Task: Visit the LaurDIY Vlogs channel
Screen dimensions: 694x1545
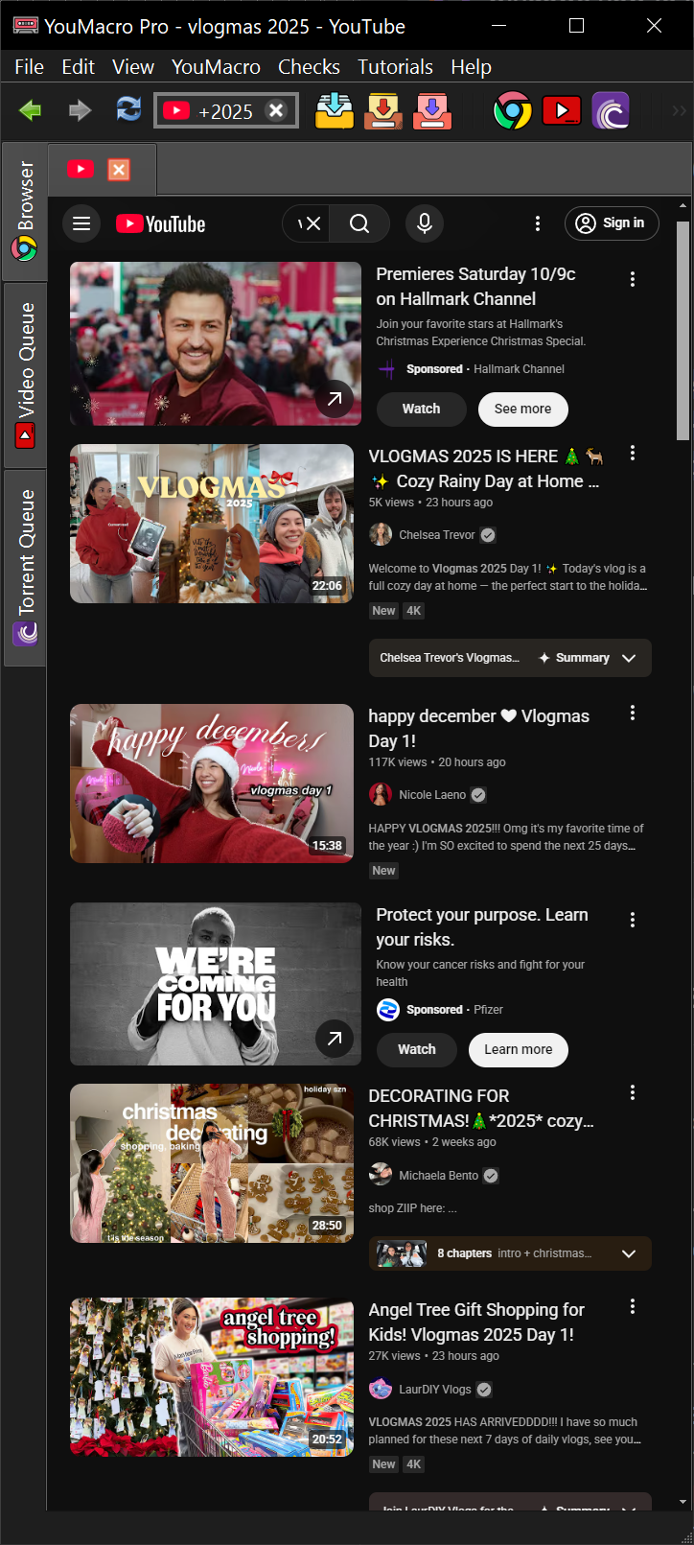Action: click(x=435, y=1390)
